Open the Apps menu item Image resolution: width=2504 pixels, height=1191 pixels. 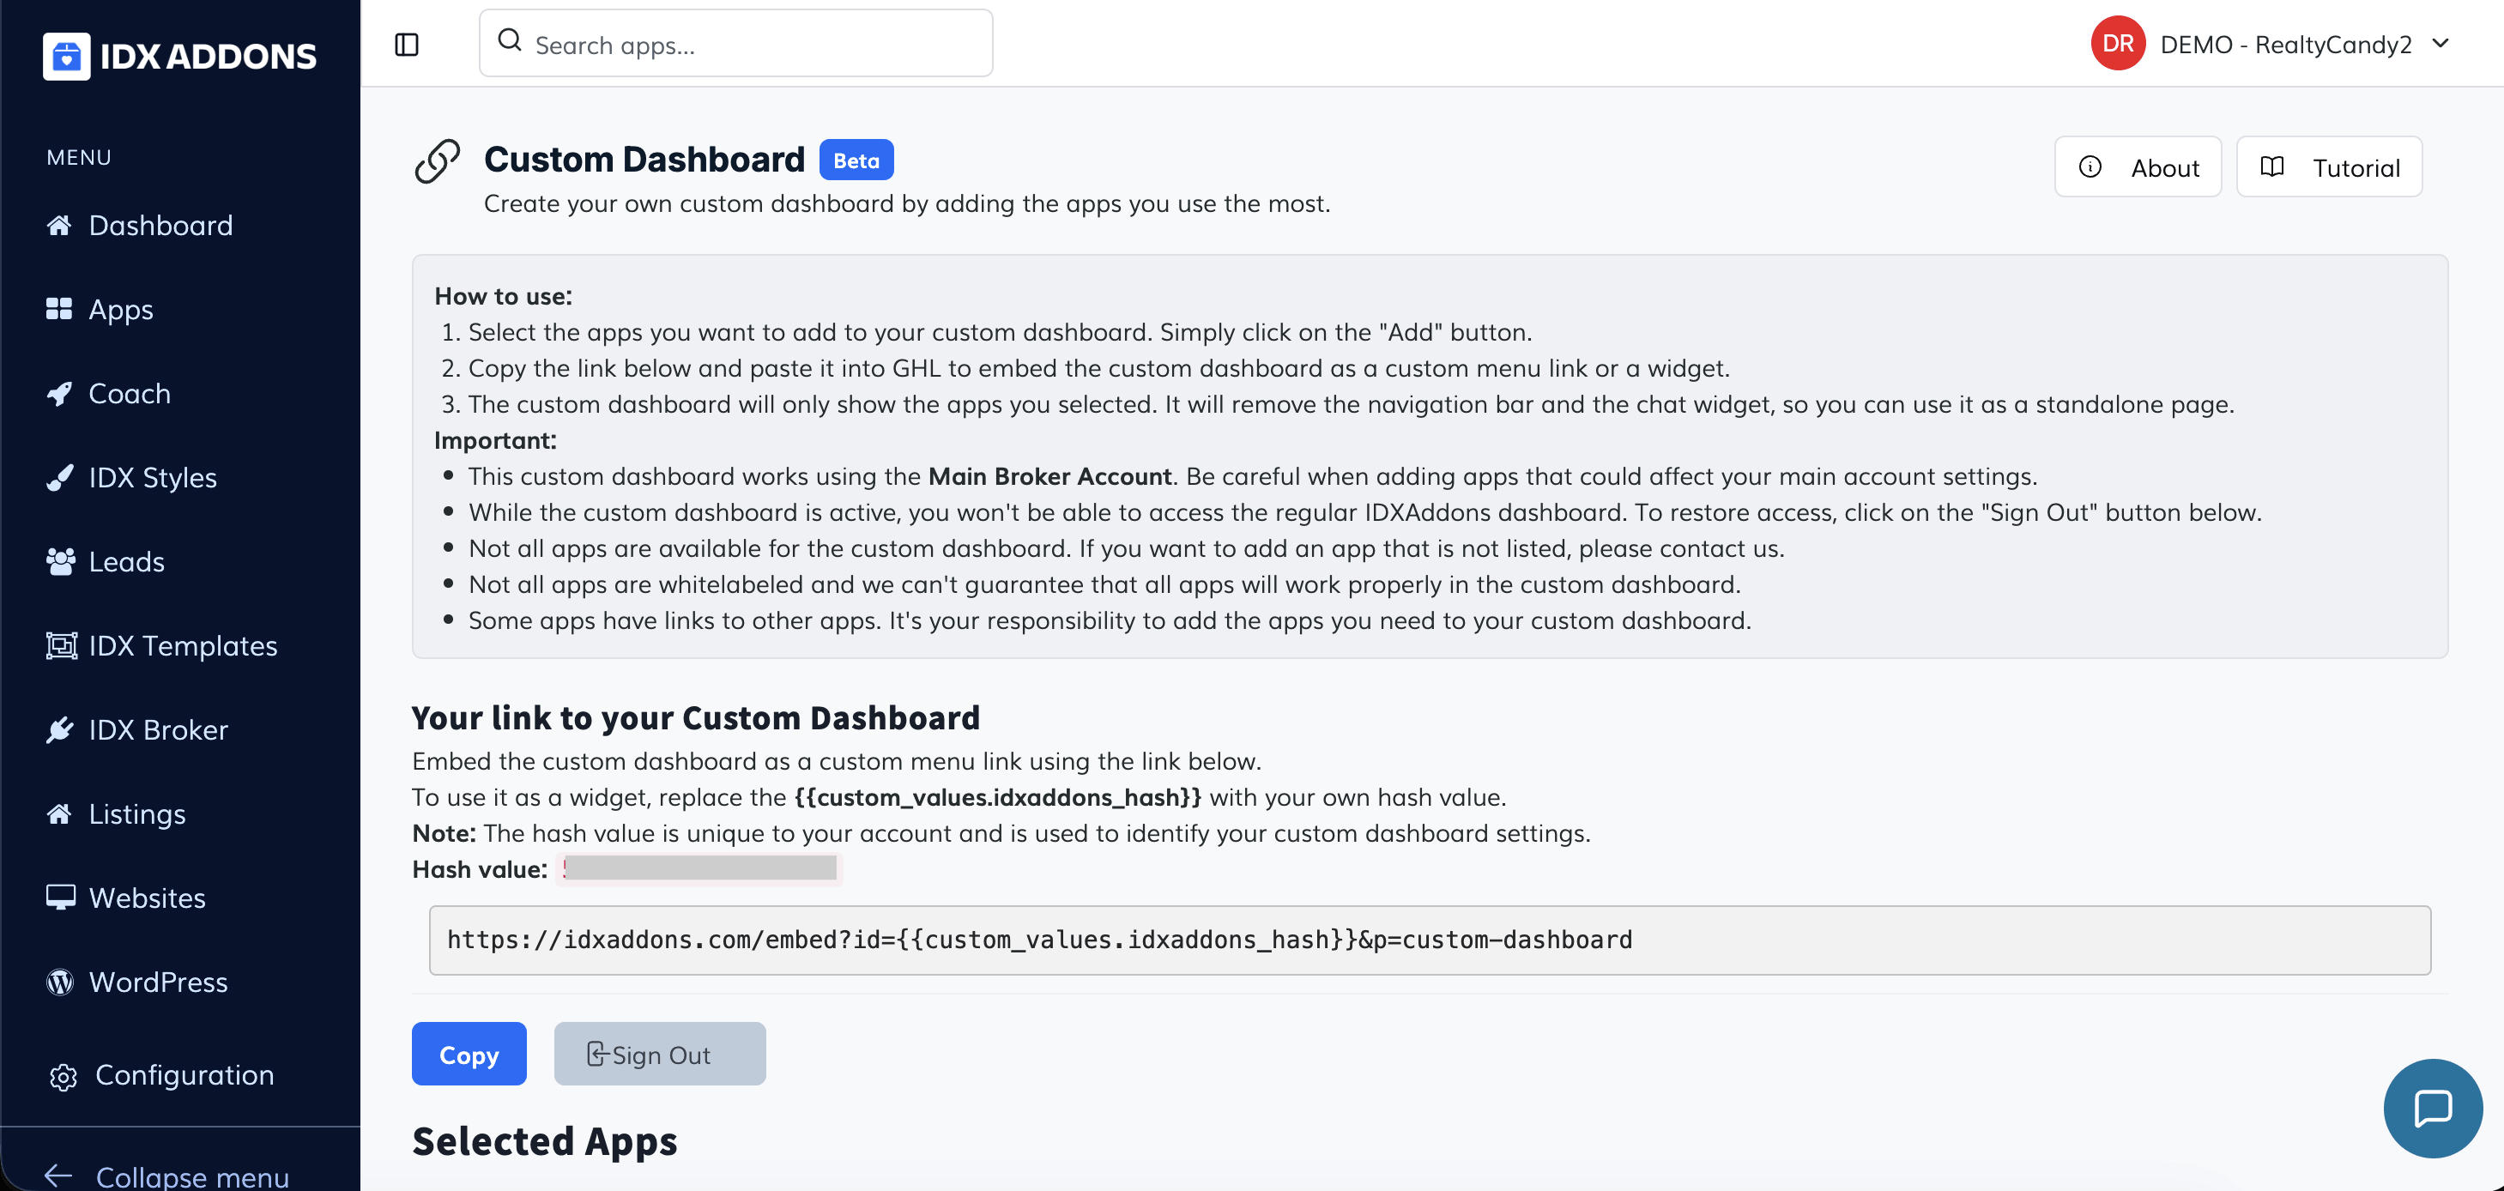(120, 309)
